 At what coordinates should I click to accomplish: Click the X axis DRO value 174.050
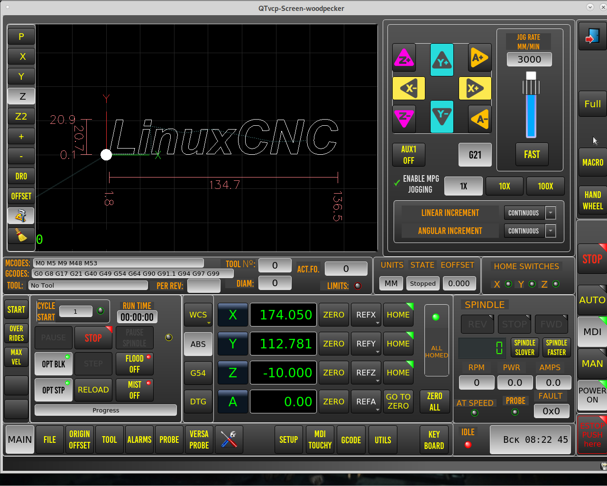coord(284,315)
